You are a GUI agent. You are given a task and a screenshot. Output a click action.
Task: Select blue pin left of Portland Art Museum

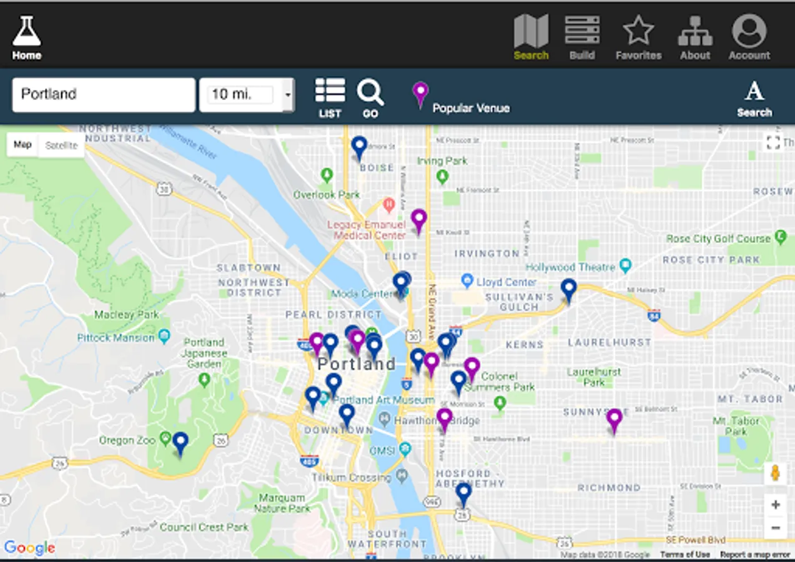[313, 398]
